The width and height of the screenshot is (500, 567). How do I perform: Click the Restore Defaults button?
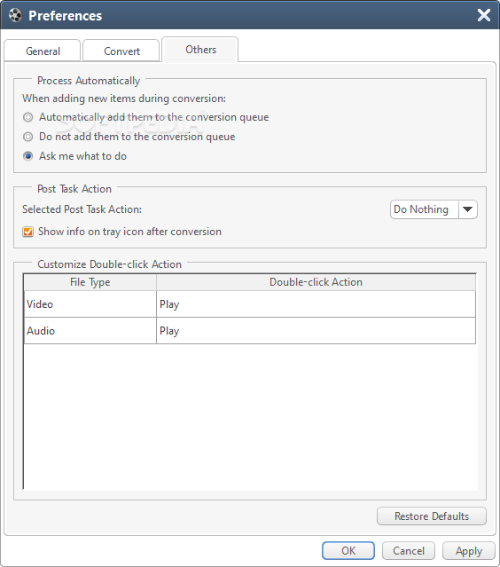[432, 516]
